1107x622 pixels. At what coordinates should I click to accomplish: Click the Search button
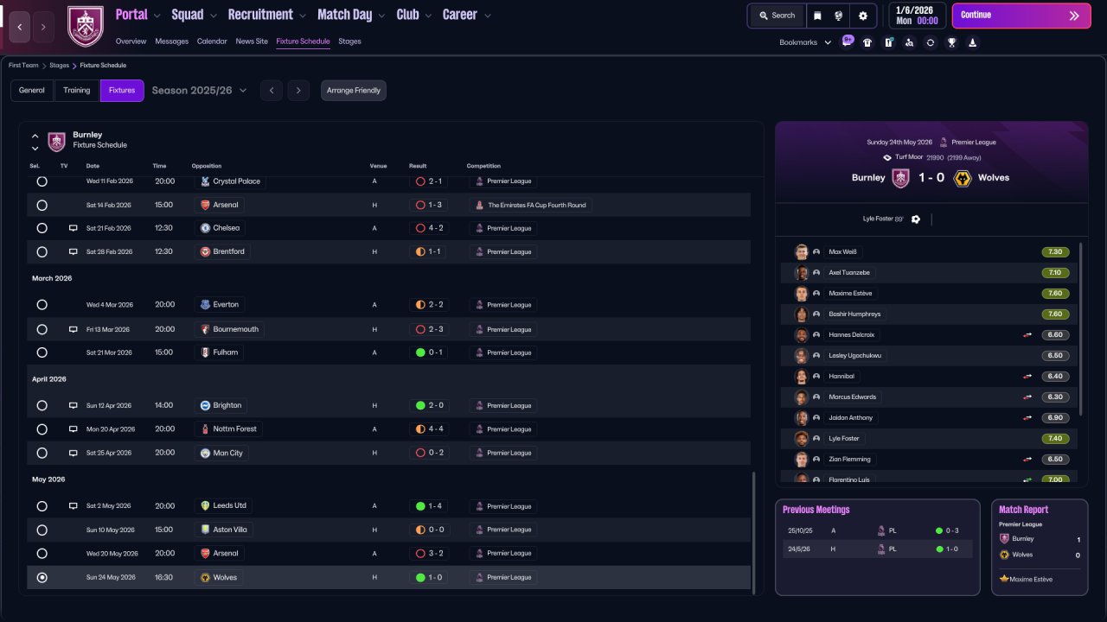pyautogui.click(x=777, y=16)
